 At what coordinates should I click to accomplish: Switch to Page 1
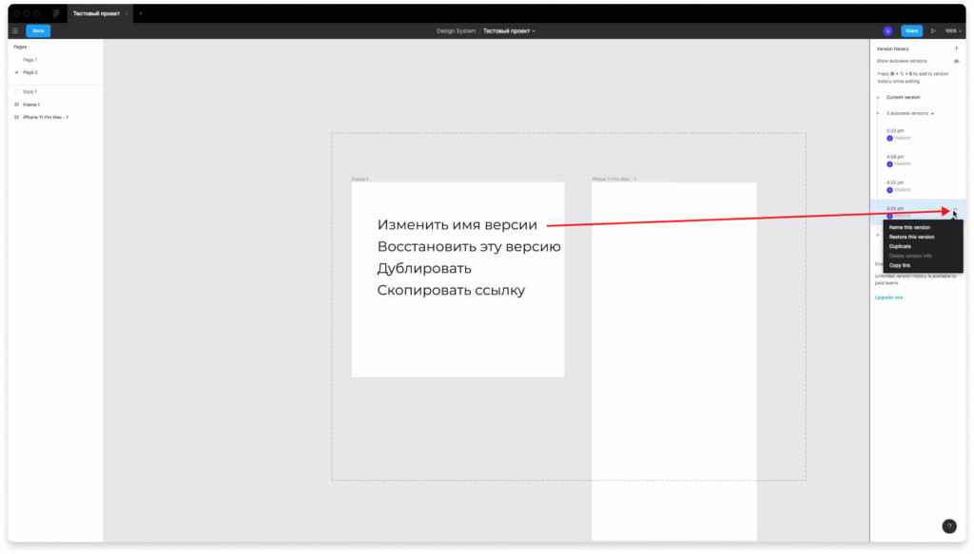[x=29, y=60]
